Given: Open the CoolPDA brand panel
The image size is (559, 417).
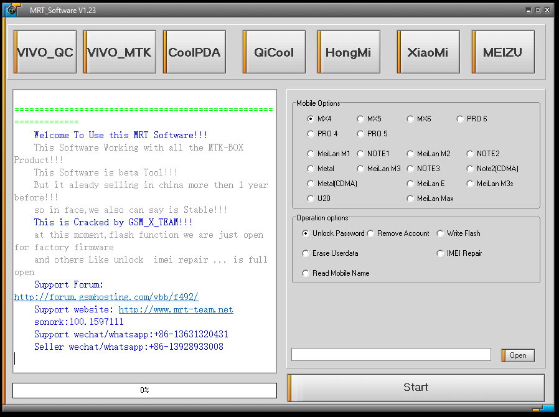Looking at the screenshot, I should pyautogui.click(x=194, y=52).
